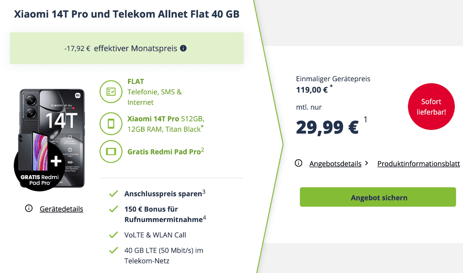Click info icon next to Gerätedetails

(x=29, y=208)
